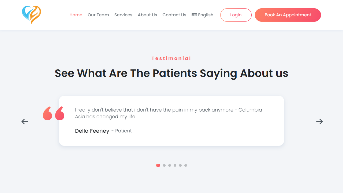Visit the Contact Us page
Viewport: 343px width, 193px height.
(174, 15)
